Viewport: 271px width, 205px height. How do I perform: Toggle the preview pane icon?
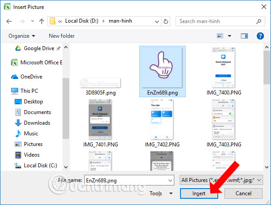244,36
